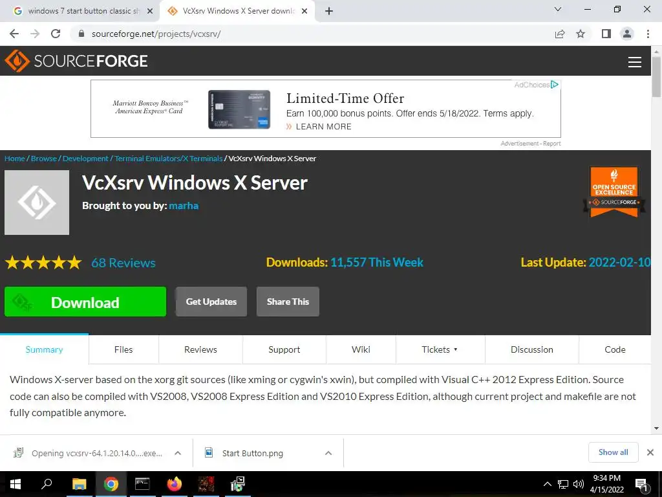
Task: Click the padlock site info icon
Action: [81, 34]
